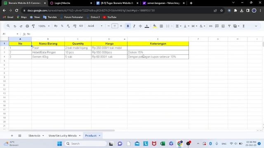Image resolution: width=264 pixels, height=148 pixels.
Task: Open more number formats (123)
Action: 81,26
